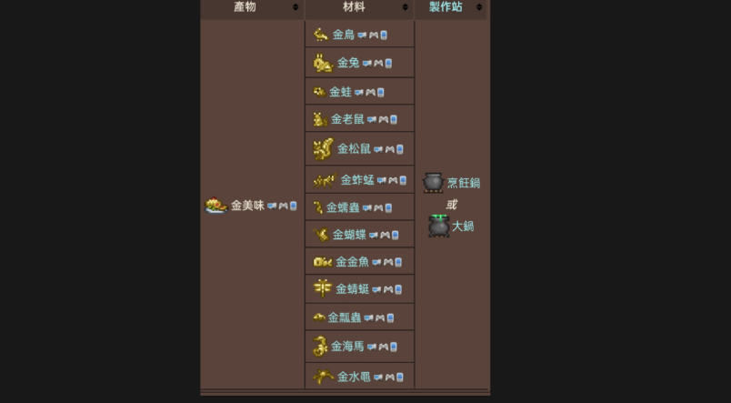The image size is (731, 403).
Task: Click the gold bird sprite icon
Action: (321, 35)
